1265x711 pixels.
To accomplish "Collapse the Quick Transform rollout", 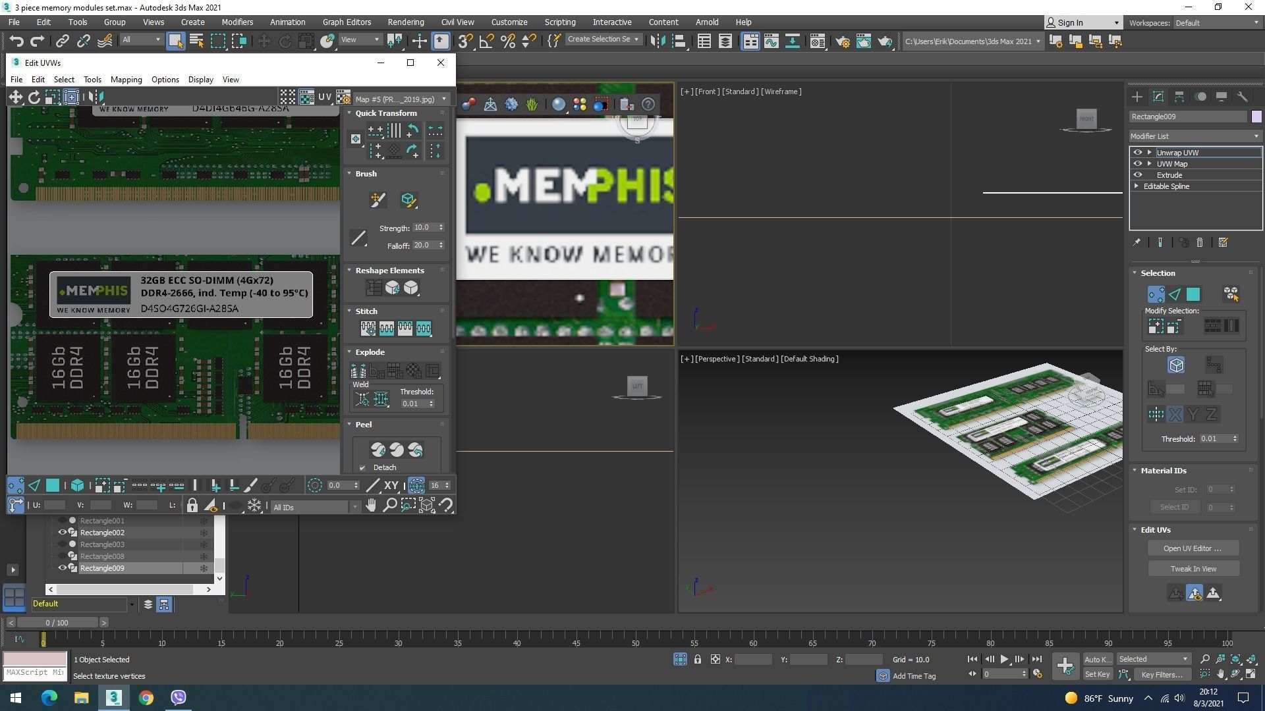I will pyautogui.click(x=350, y=113).
